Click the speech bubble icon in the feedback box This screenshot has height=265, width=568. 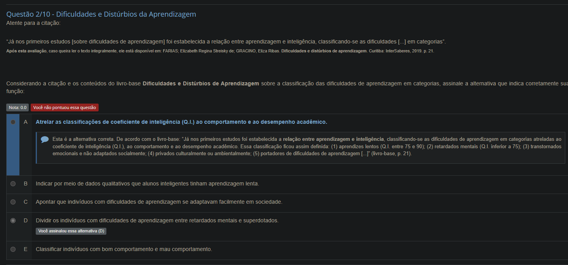(45, 139)
